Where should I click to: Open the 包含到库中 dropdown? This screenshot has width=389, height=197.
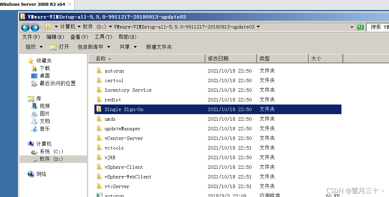[94, 47]
